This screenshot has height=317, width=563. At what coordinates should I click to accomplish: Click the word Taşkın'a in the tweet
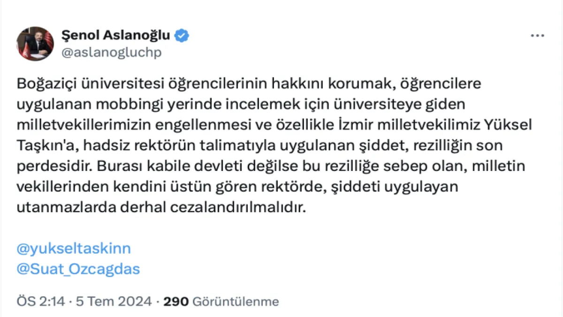pyautogui.click(x=44, y=146)
